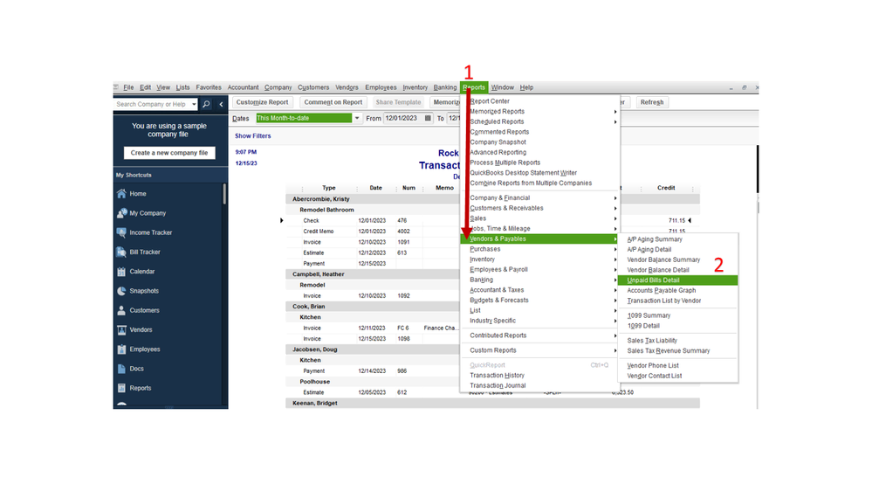Expand Company & Financial submenu

click(x=540, y=197)
